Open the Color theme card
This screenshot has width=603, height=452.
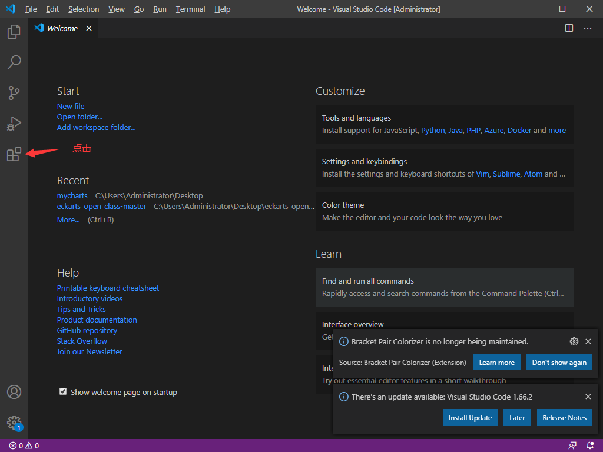[445, 211]
